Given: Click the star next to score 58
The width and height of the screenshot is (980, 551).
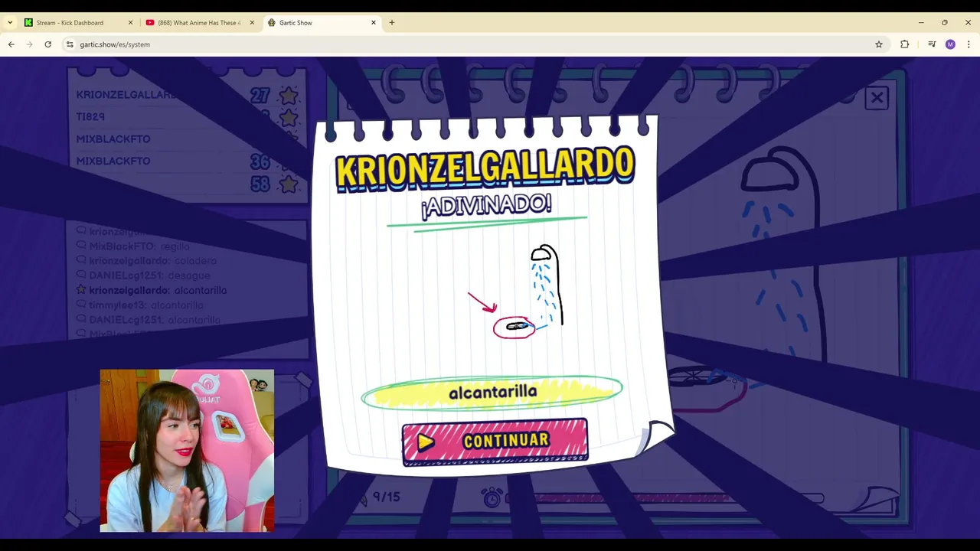Looking at the screenshot, I should (x=289, y=184).
